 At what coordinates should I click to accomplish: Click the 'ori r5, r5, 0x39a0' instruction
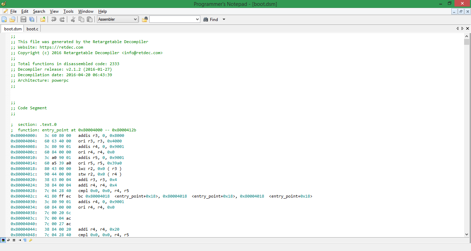(100, 163)
